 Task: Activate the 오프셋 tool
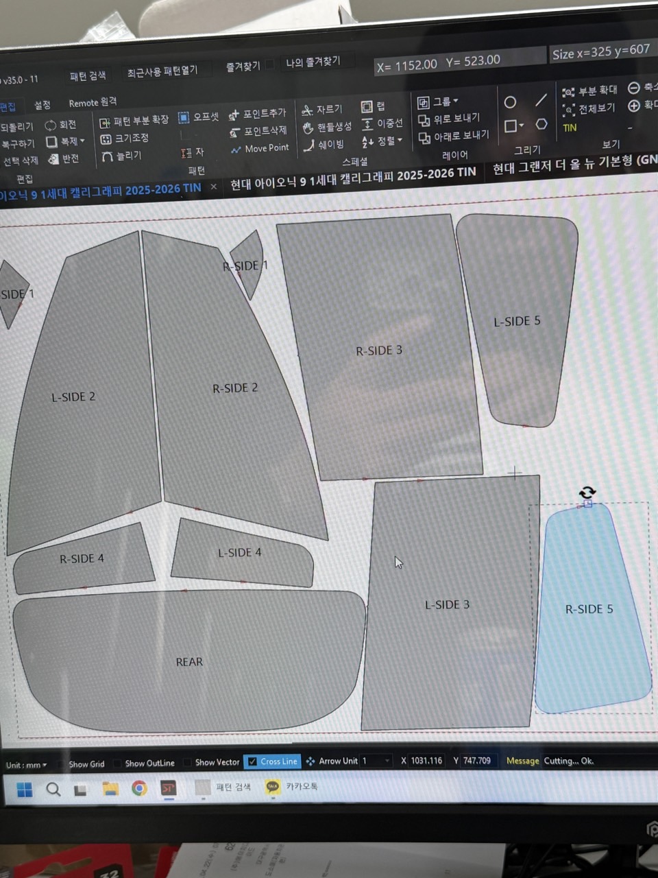click(197, 117)
